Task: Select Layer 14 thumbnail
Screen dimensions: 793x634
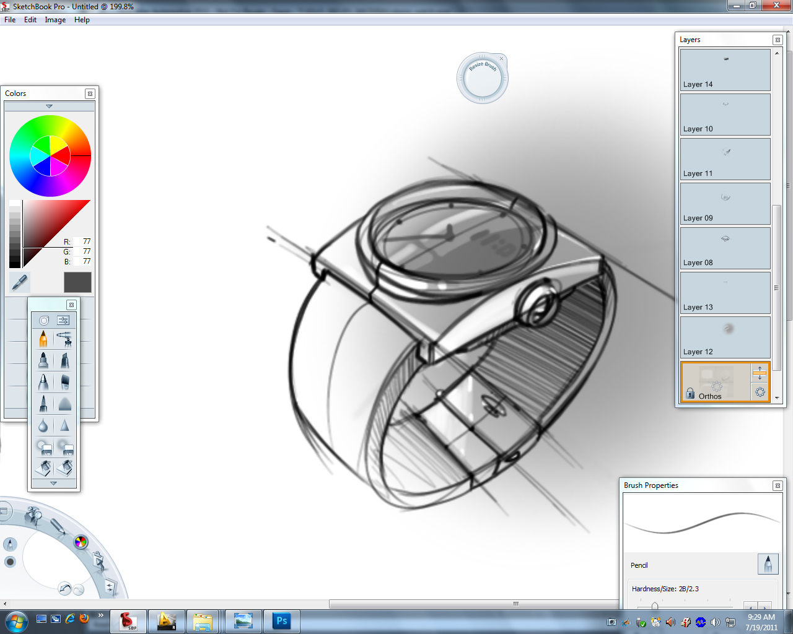Action: (725, 70)
